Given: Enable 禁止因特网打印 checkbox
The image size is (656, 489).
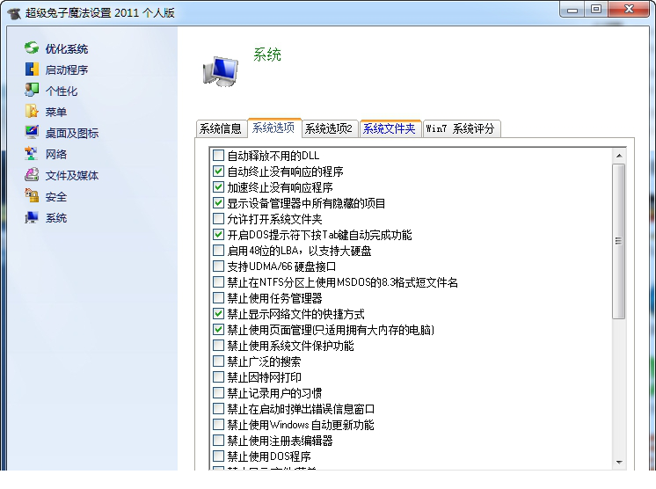Looking at the screenshot, I should point(218,377).
